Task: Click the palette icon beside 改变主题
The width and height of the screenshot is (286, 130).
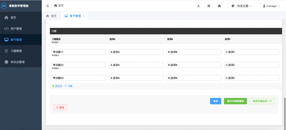Action: [x=233, y=6]
